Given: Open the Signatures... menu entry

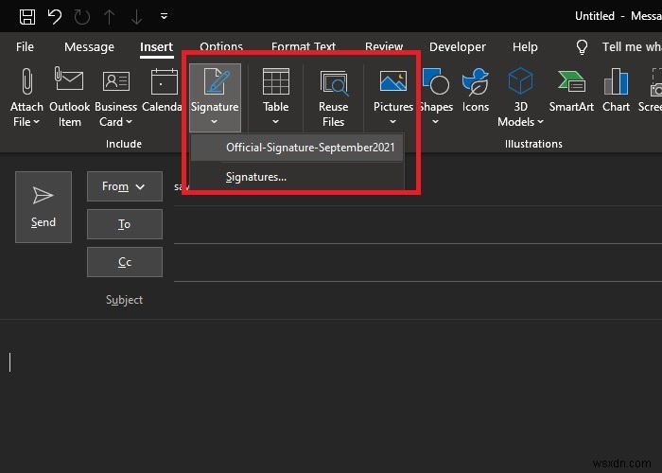Looking at the screenshot, I should tap(298, 177).
